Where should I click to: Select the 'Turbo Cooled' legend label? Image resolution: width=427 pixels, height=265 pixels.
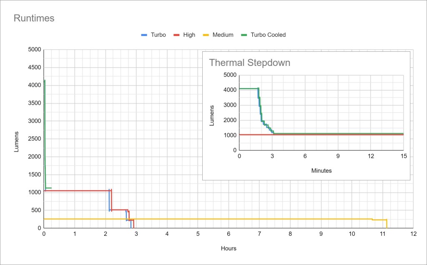coord(268,35)
